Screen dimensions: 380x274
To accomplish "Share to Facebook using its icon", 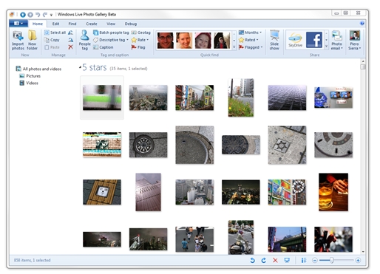I will 314,40.
